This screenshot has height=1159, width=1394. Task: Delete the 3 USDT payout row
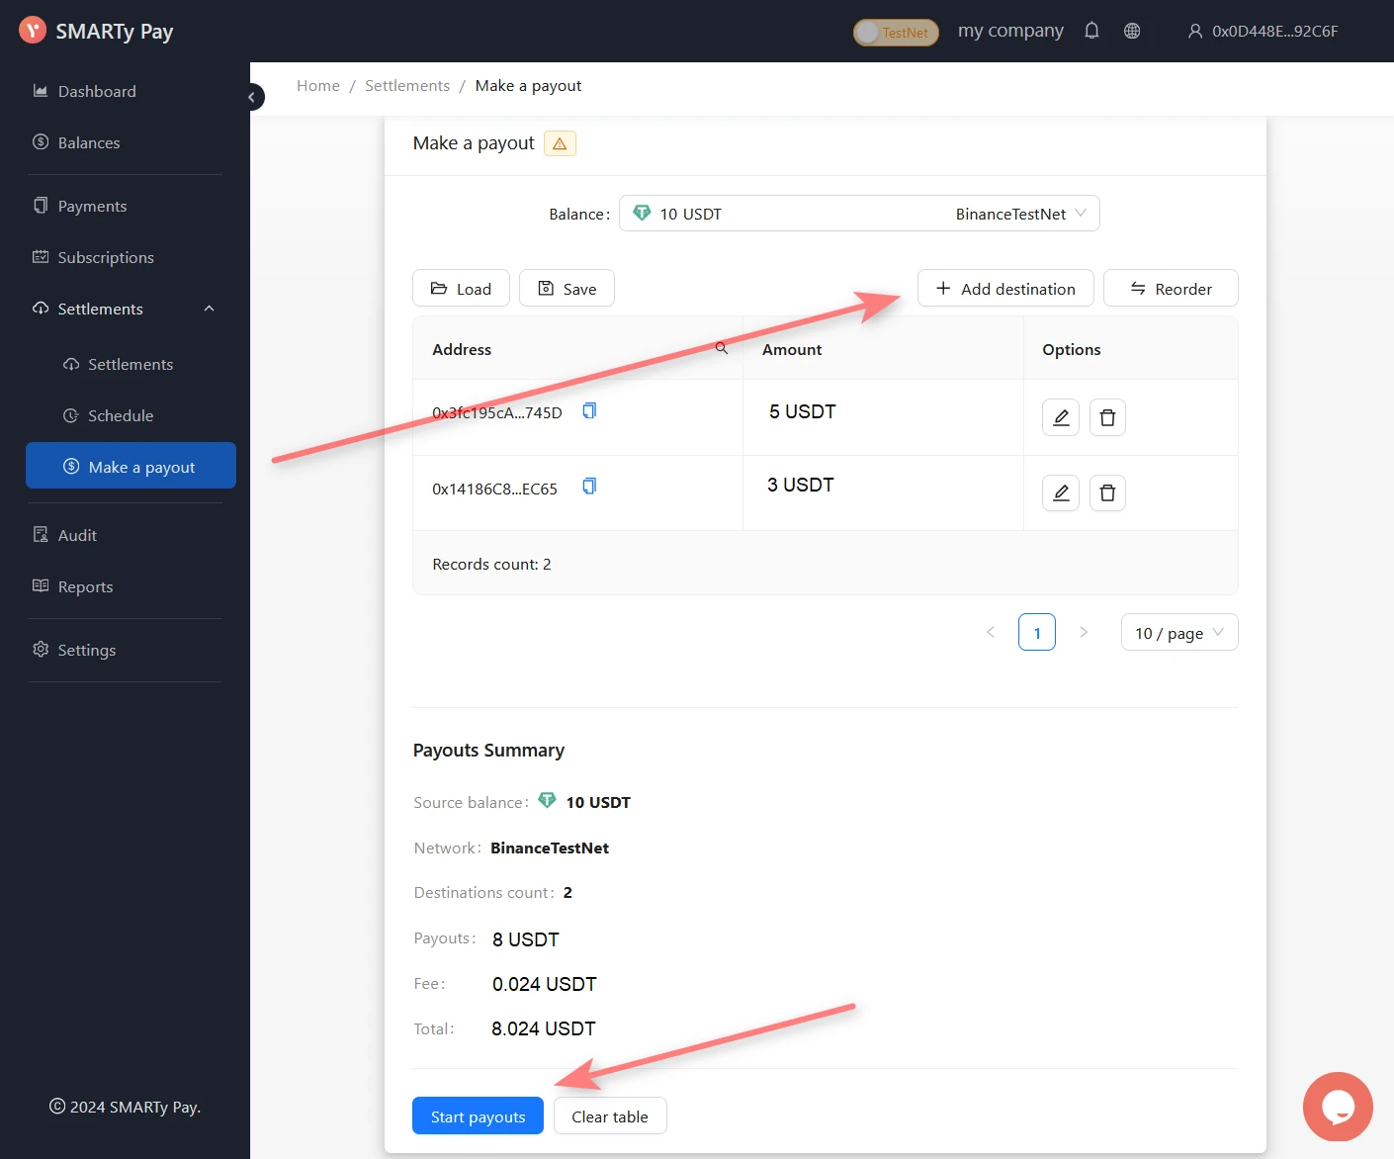pyautogui.click(x=1107, y=492)
